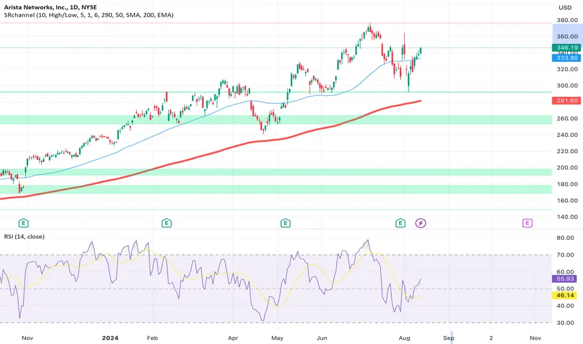This screenshot has width=583, height=344.
Task: Click the Sep label on time axis
Action: (x=449, y=338)
